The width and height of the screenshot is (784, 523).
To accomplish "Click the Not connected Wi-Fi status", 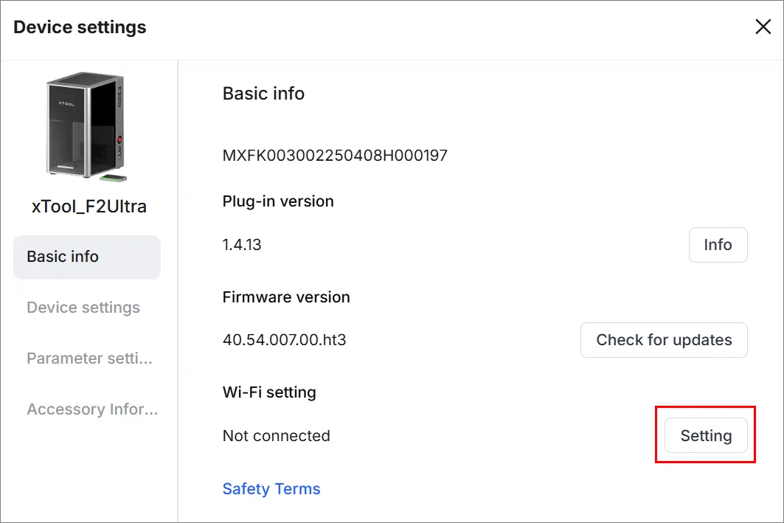I will point(277,435).
